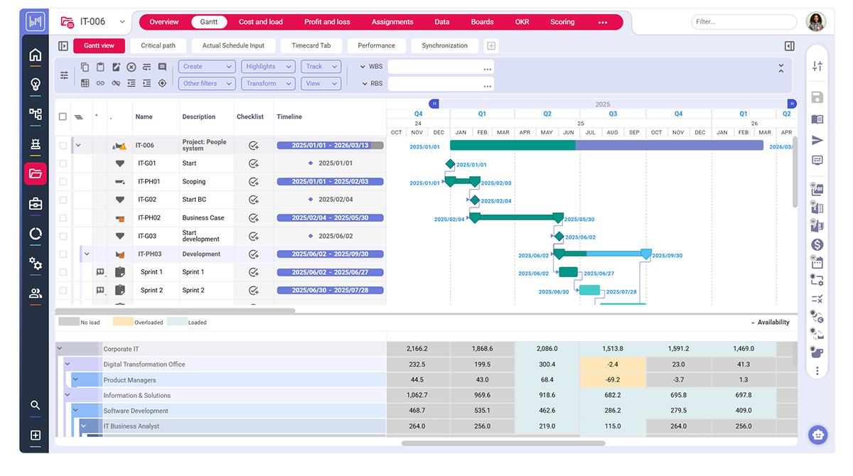Collapse the IT-PH03 Development row
This screenshot has width=853, height=476.
coord(87,254)
